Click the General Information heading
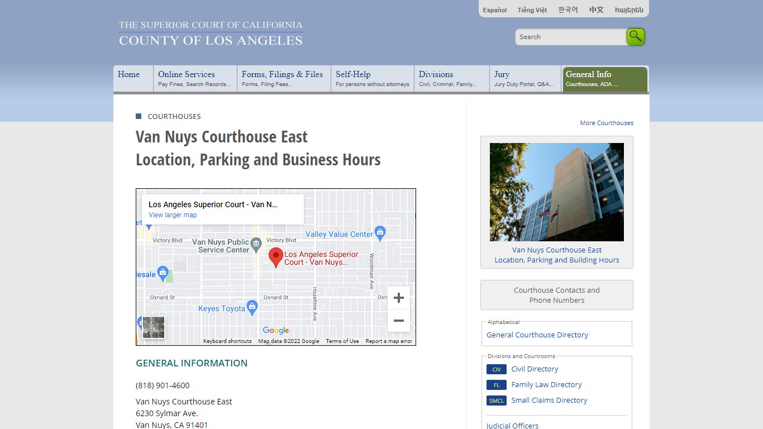Viewport: 763px width, 429px height. click(192, 363)
